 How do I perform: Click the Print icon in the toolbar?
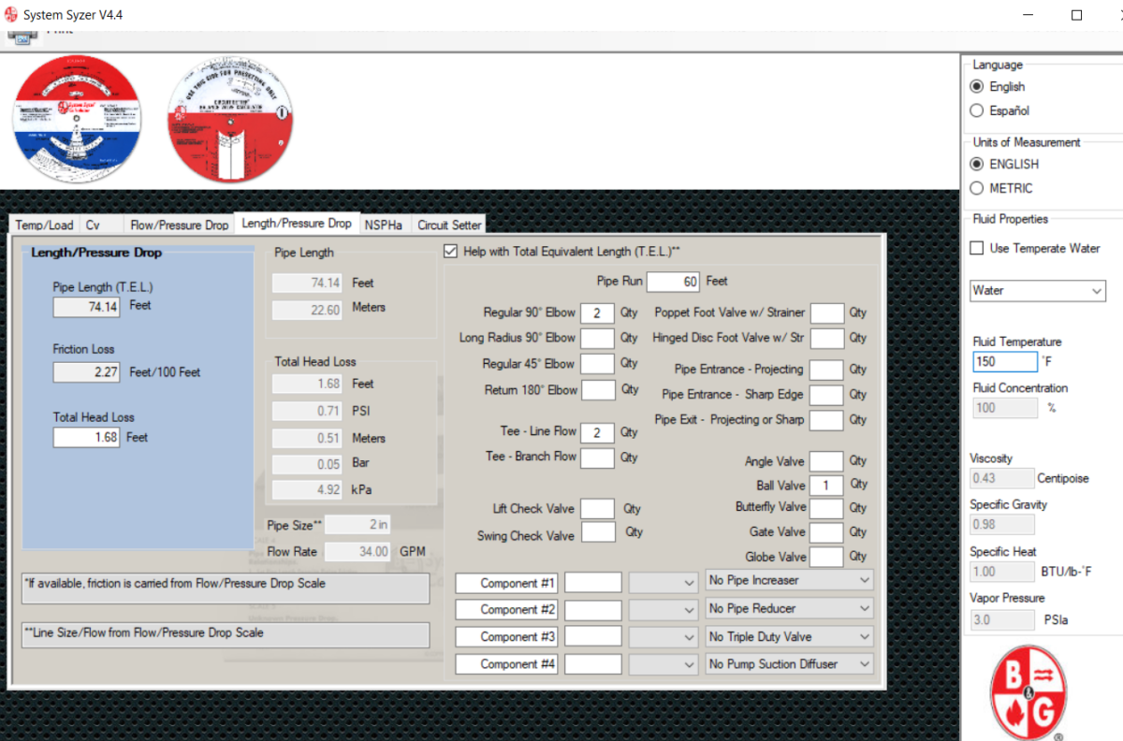(23, 36)
